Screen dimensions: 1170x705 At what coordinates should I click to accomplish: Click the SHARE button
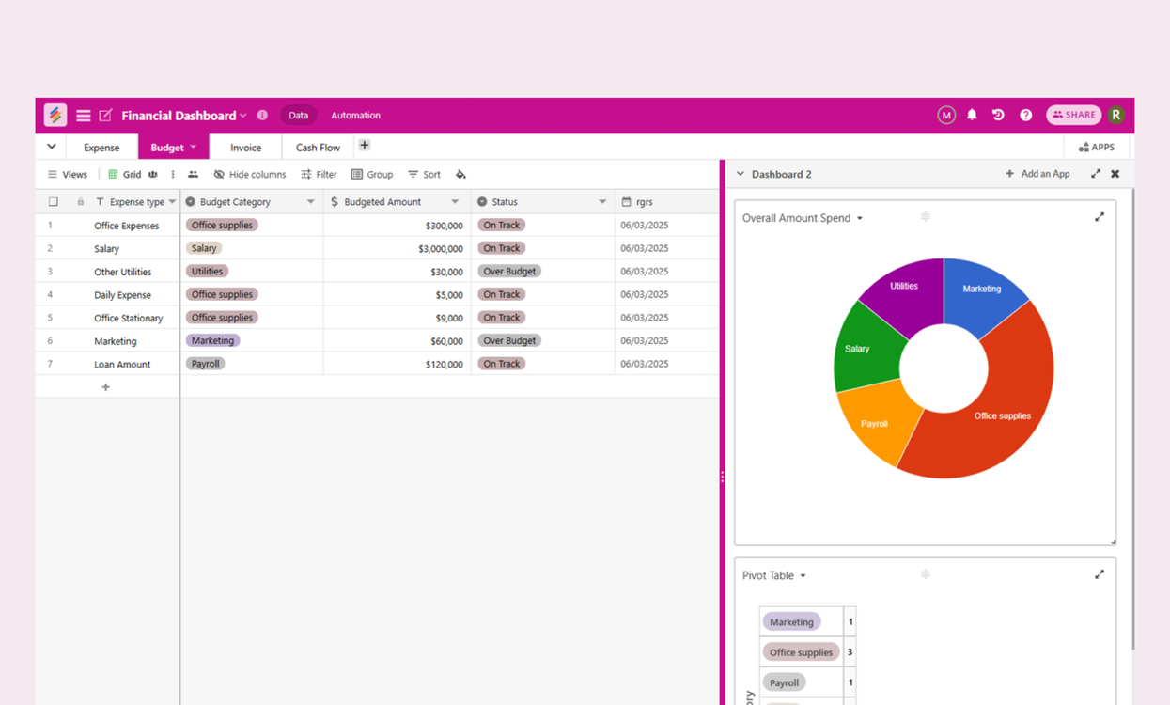[1073, 115]
